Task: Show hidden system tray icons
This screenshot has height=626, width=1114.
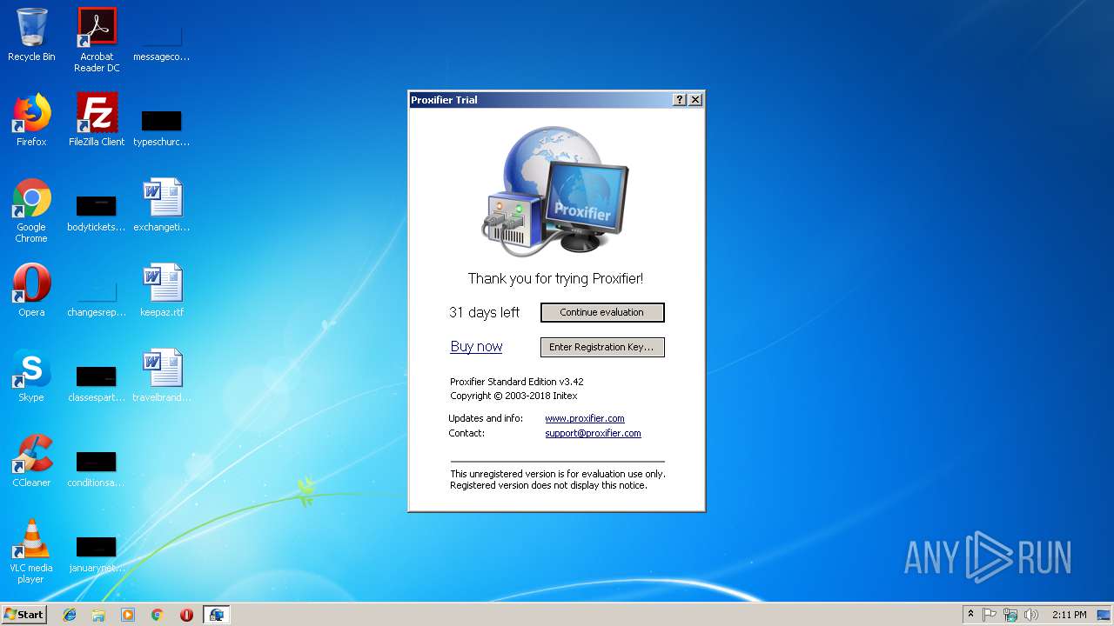Action: click(x=970, y=614)
